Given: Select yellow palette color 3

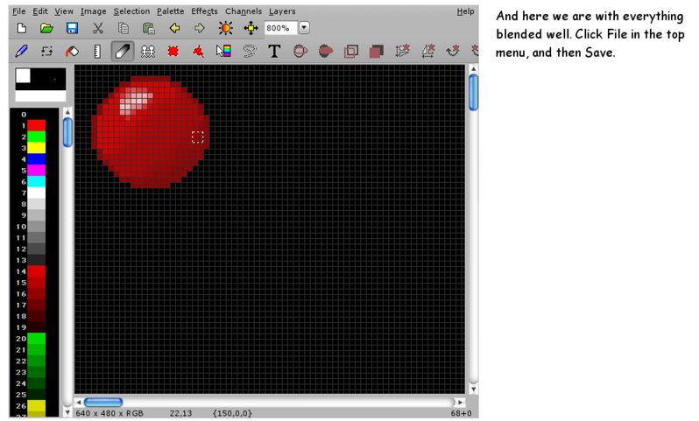Looking at the screenshot, I should 37,148.
